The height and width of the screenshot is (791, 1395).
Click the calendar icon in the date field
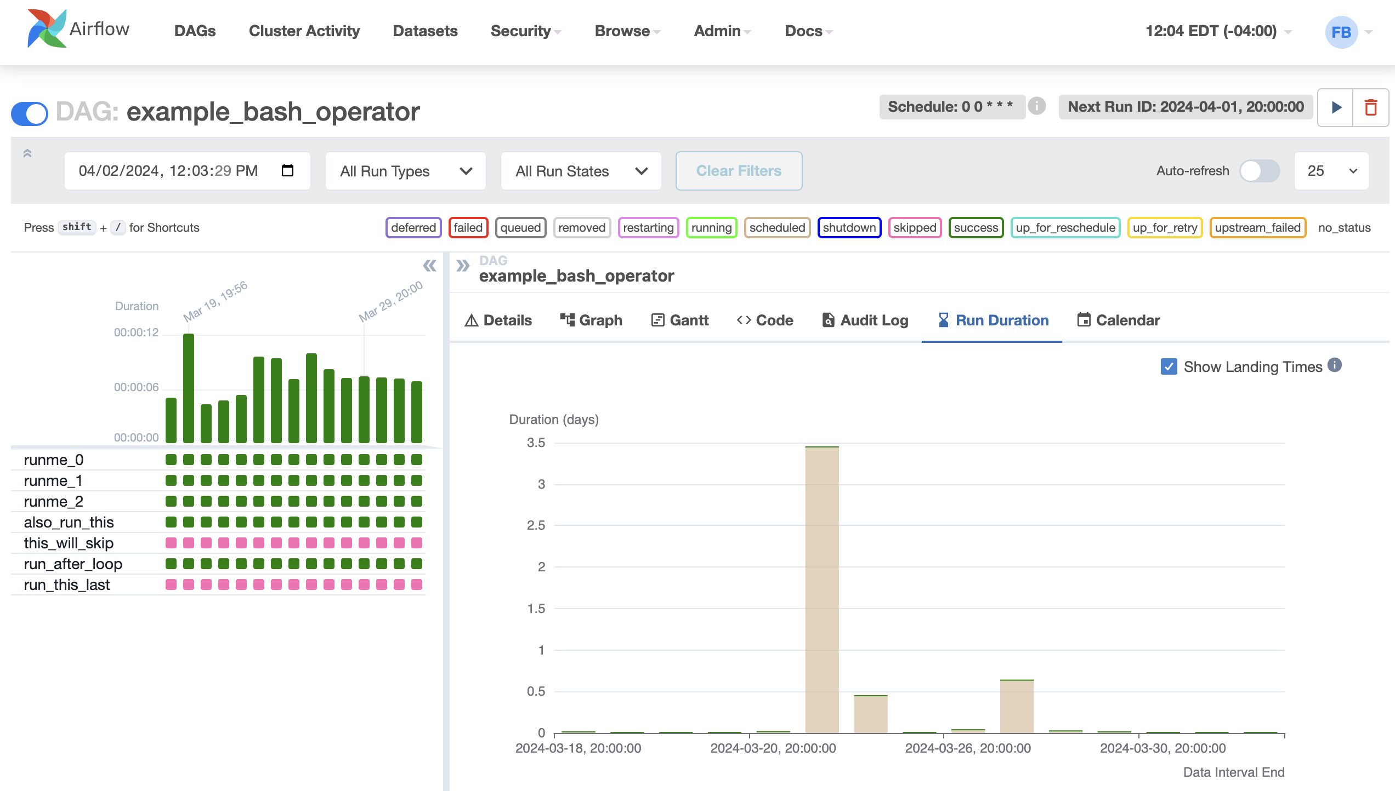tap(287, 170)
